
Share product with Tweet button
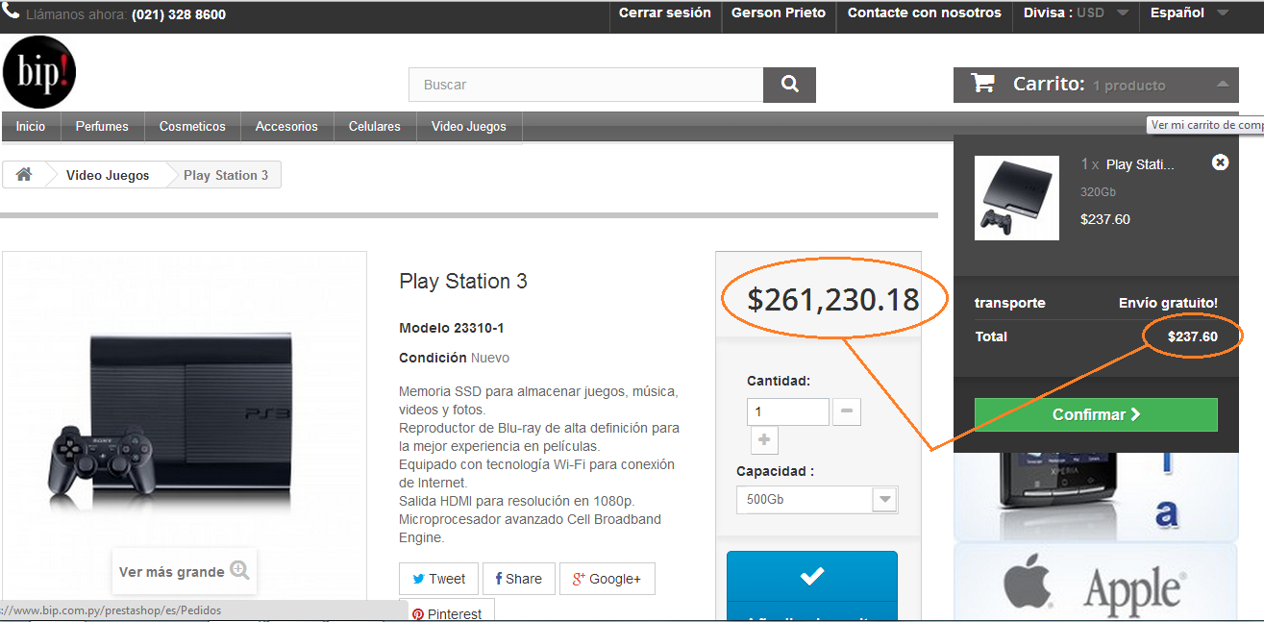[438, 579]
